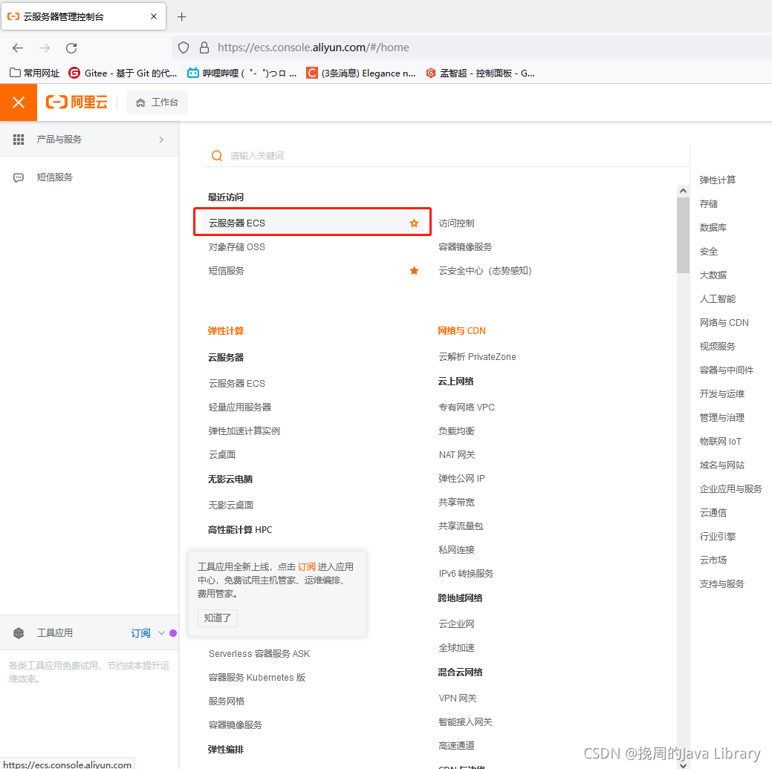Close the 云服务器管理控制台 tab
Viewport: 772px width, 769px height.
154,17
